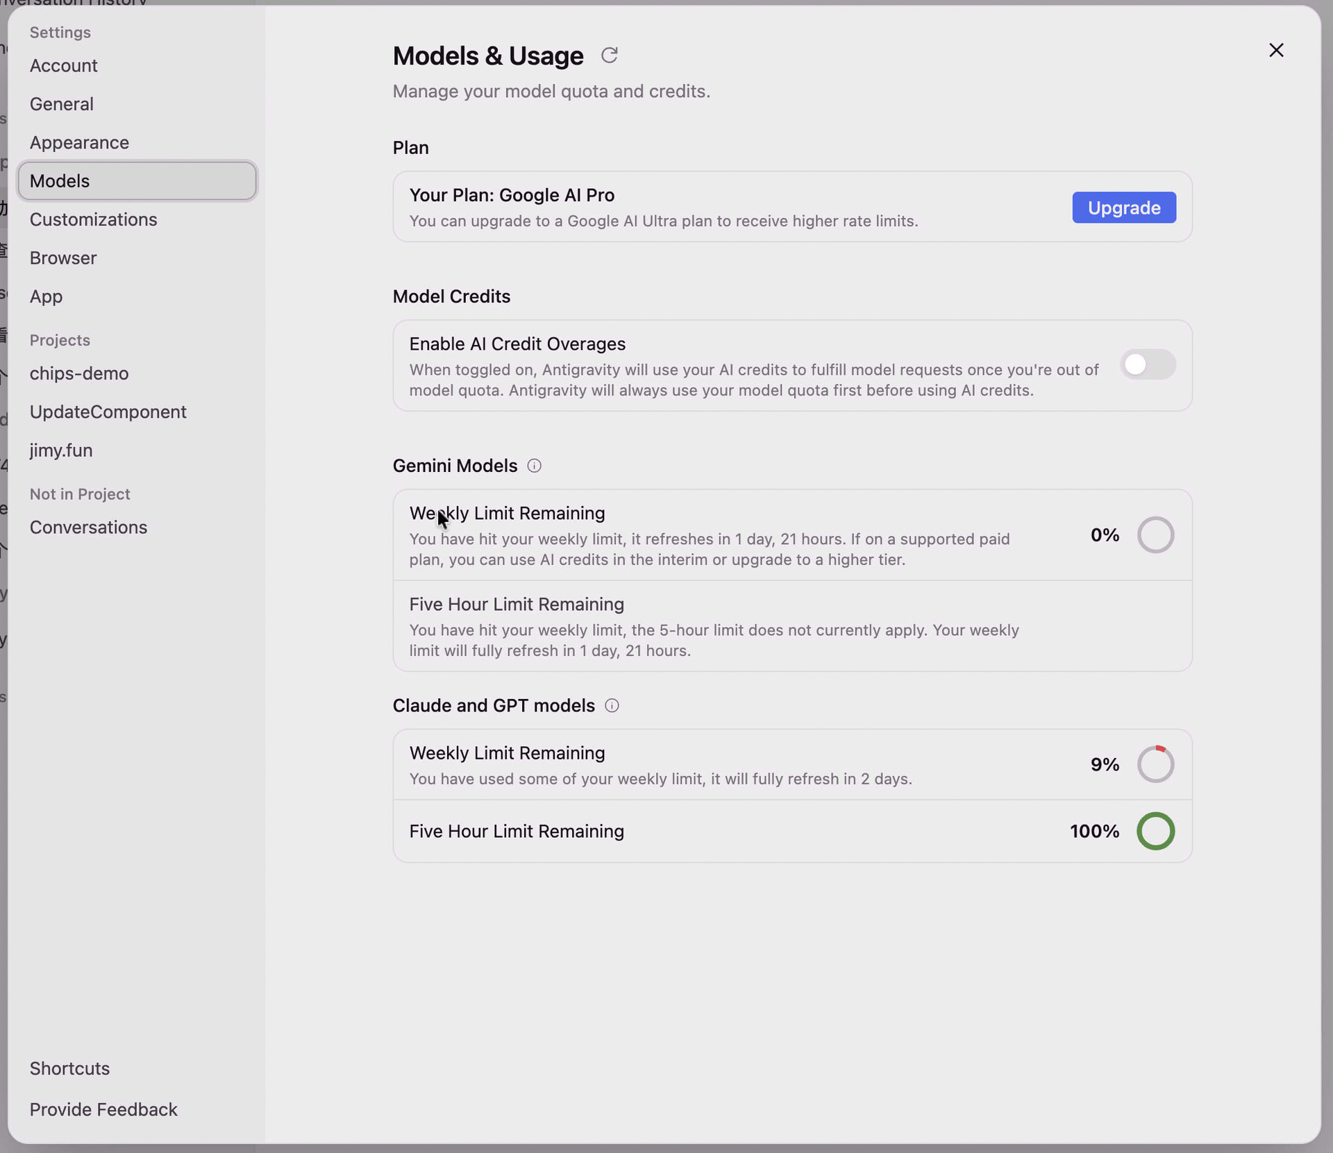Close the settings dialog with X
1333x1153 pixels.
pyautogui.click(x=1276, y=50)
